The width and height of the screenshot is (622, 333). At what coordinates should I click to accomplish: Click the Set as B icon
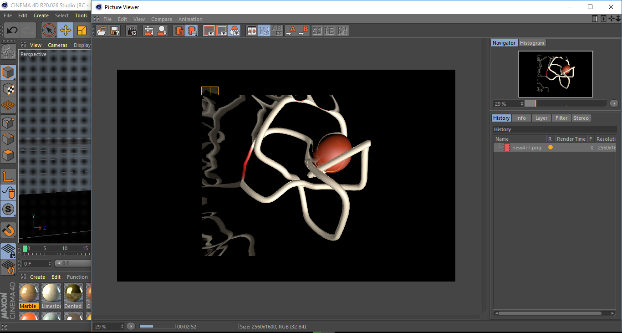[x=303, y=31]
